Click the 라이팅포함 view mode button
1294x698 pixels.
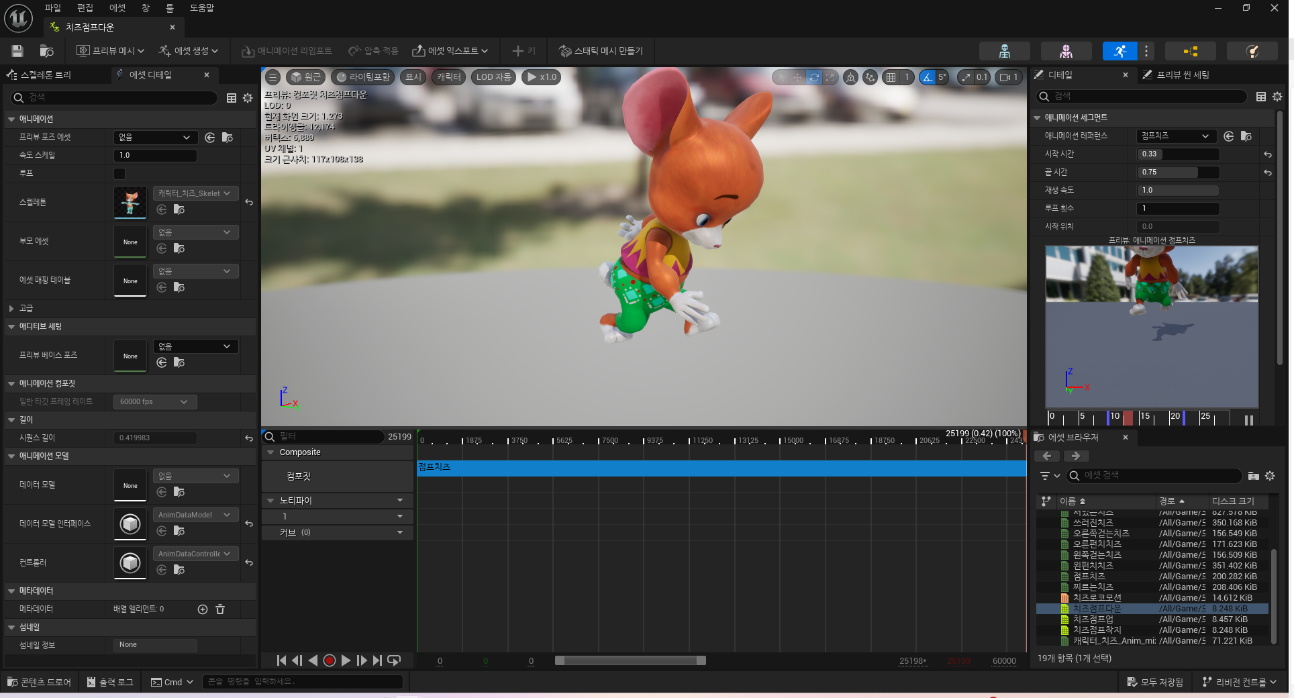coord(362,77)
